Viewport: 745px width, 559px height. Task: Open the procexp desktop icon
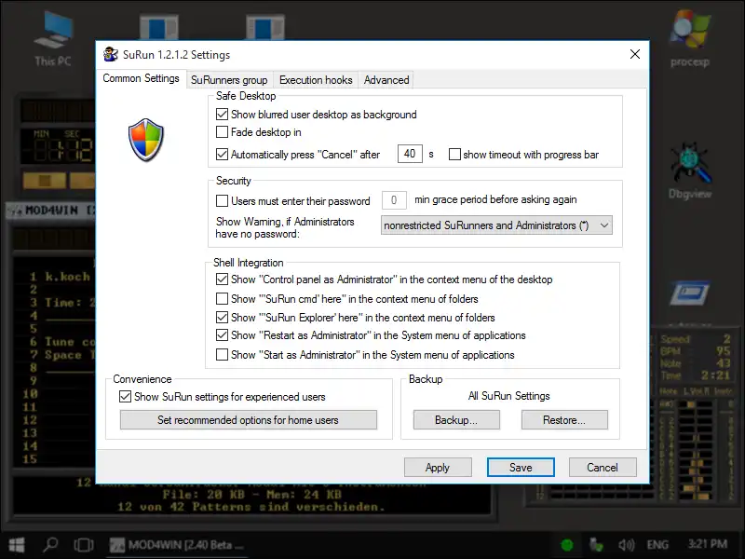pos(690,38)
